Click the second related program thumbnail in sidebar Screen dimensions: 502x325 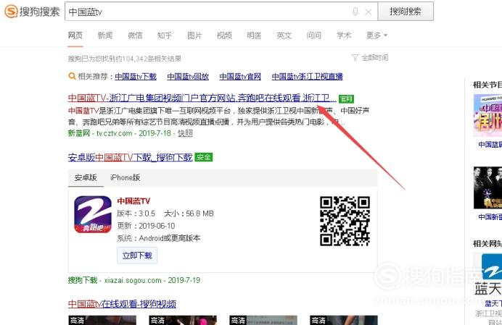pos(487,187)
